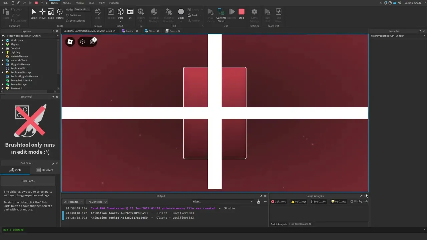
Task: Close the Lucifer script tab
Action: [137, 31]
